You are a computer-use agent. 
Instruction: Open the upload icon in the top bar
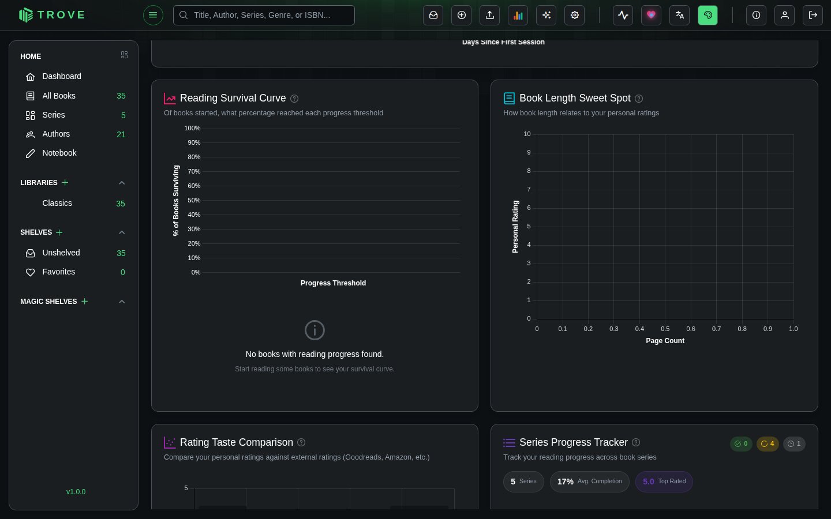(x=490, y=15)
